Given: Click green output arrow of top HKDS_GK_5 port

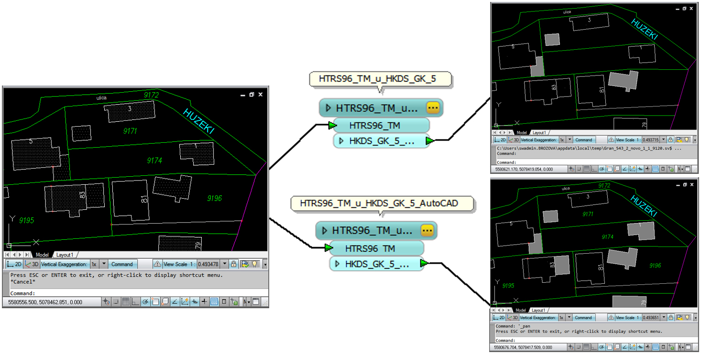Looking at the screenshot, I should [x=430, y=140].
